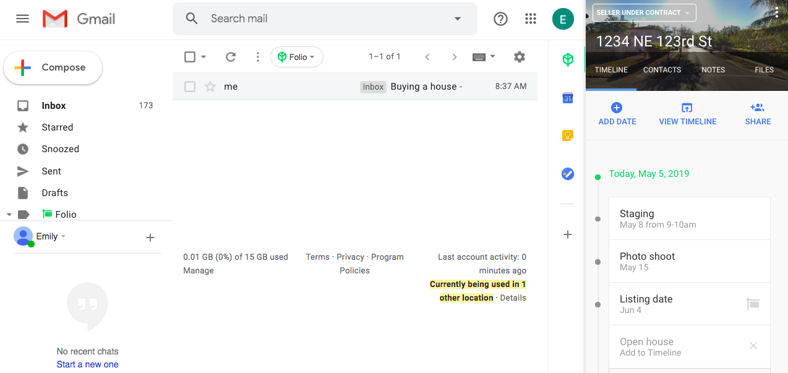Image resolution: width=788 pixels, height=373 pixels.
Task: Click the Google apps grid icon
Action: tap(530, 19)
